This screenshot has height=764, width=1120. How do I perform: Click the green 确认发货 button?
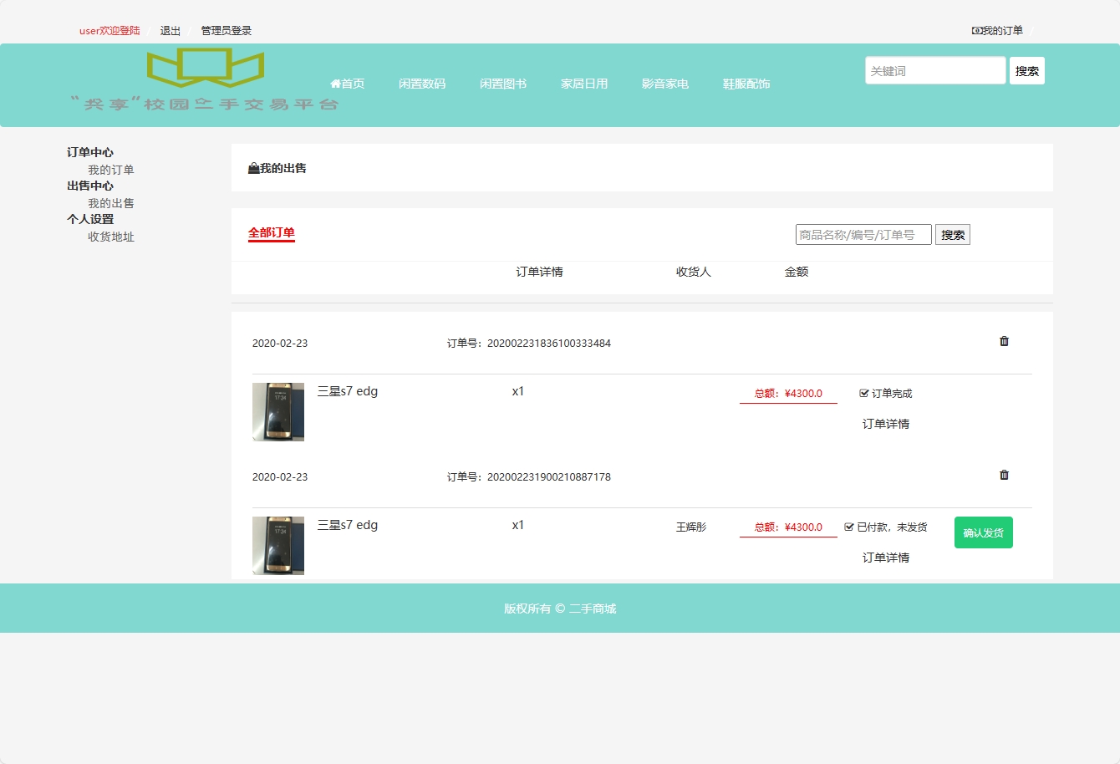coord(984,532)
